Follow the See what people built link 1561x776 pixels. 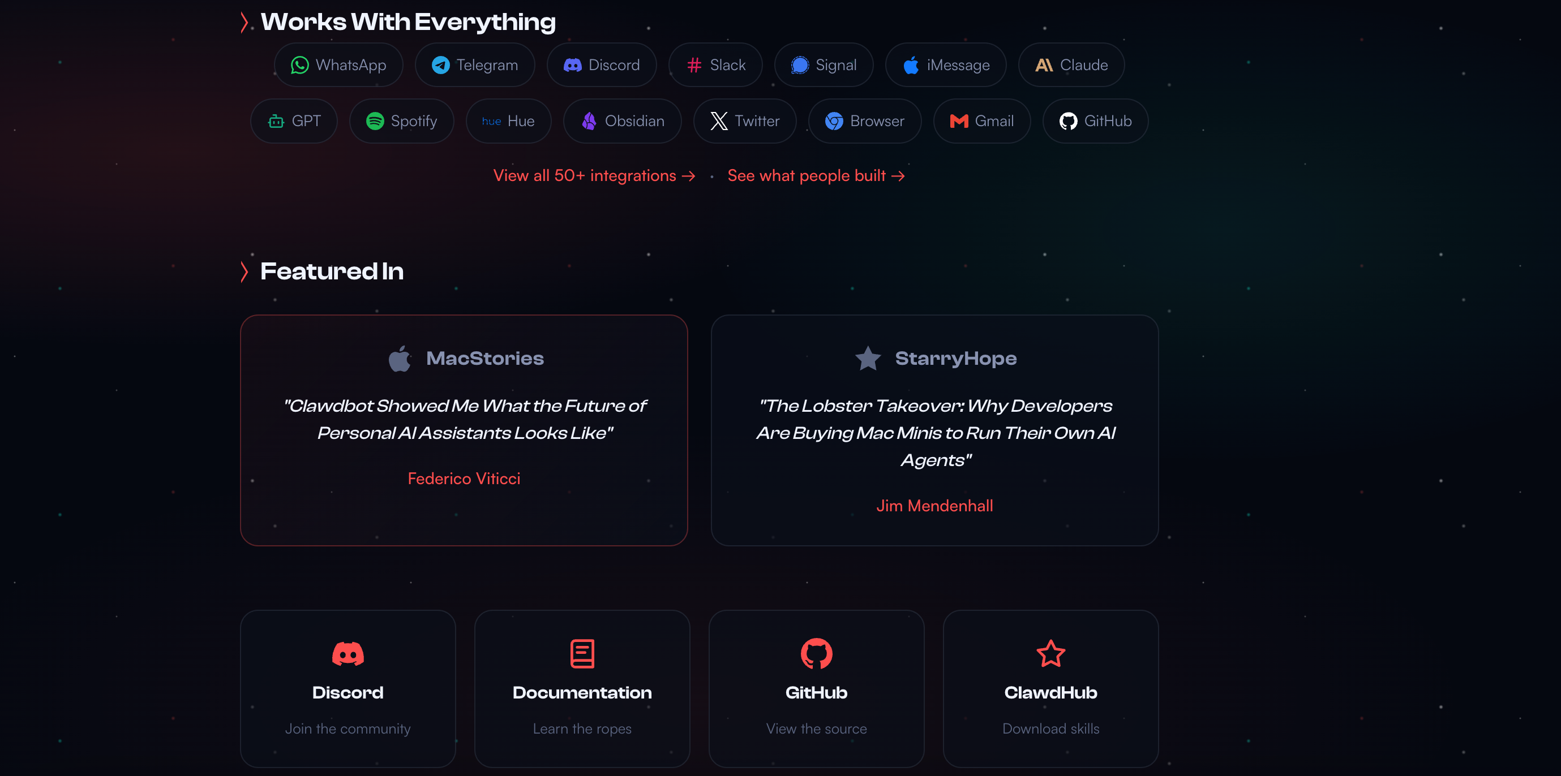pyautogui.click(x=816, y=176)
